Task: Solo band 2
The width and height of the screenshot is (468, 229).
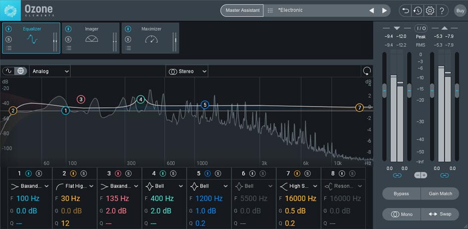Action: [x=83, y=173]
